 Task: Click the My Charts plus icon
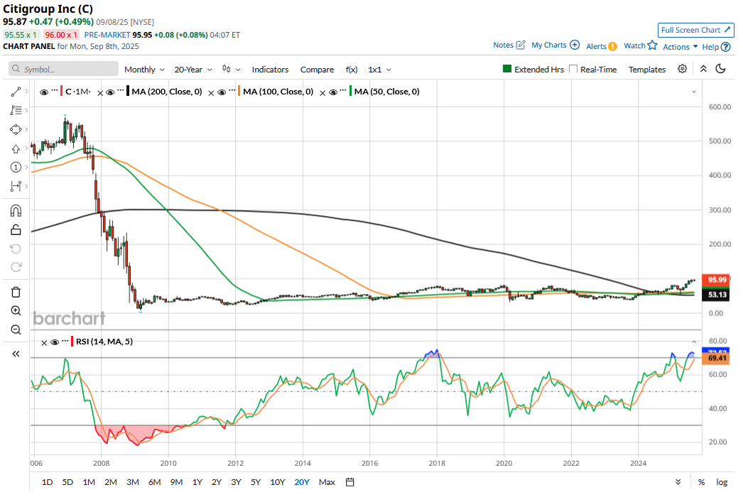click(575, 45)
